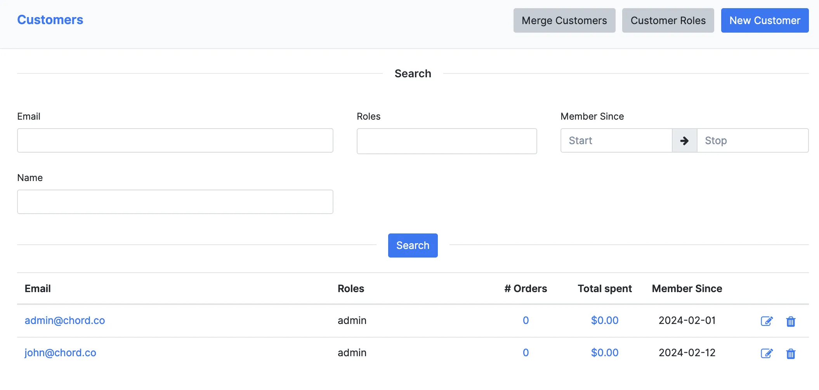
Task: Focus the Email search field
Action: (x=175, y=141)
